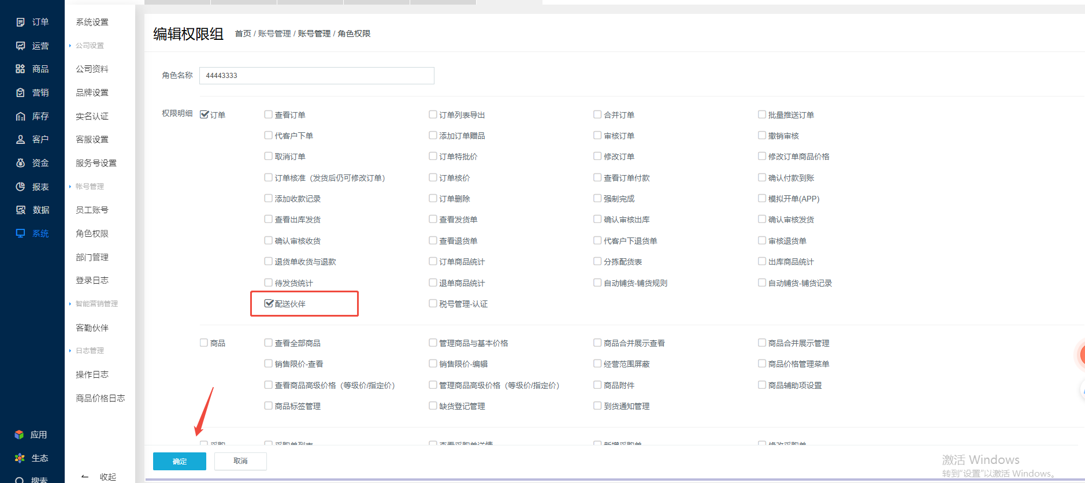The image size is (1085, 483).
Task: Follow the 首页 breadcrumb link
Action: point(243,34)
